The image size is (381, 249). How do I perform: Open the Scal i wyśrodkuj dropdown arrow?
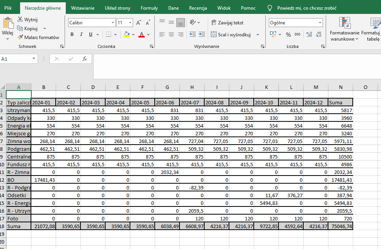[x=258, y=34]
